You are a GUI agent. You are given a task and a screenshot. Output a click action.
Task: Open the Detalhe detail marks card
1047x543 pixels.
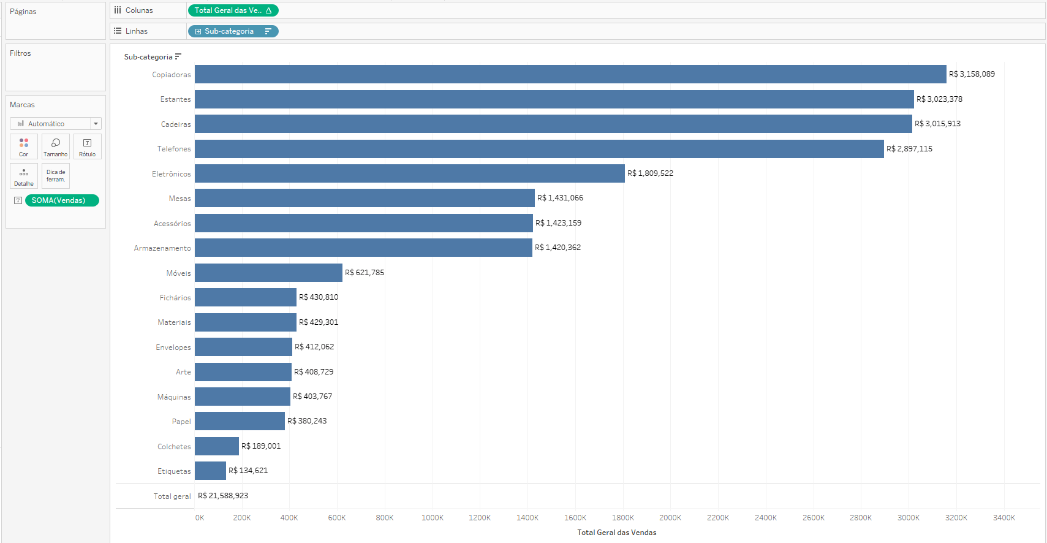pyautogui.click(x=24, y=176)
